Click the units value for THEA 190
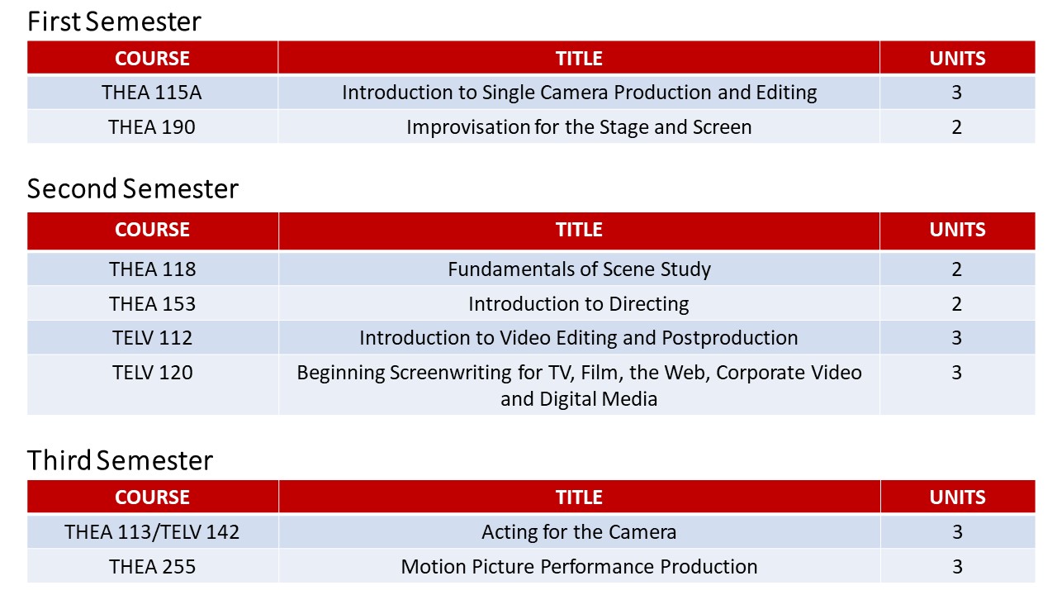 tap(956, 127)
